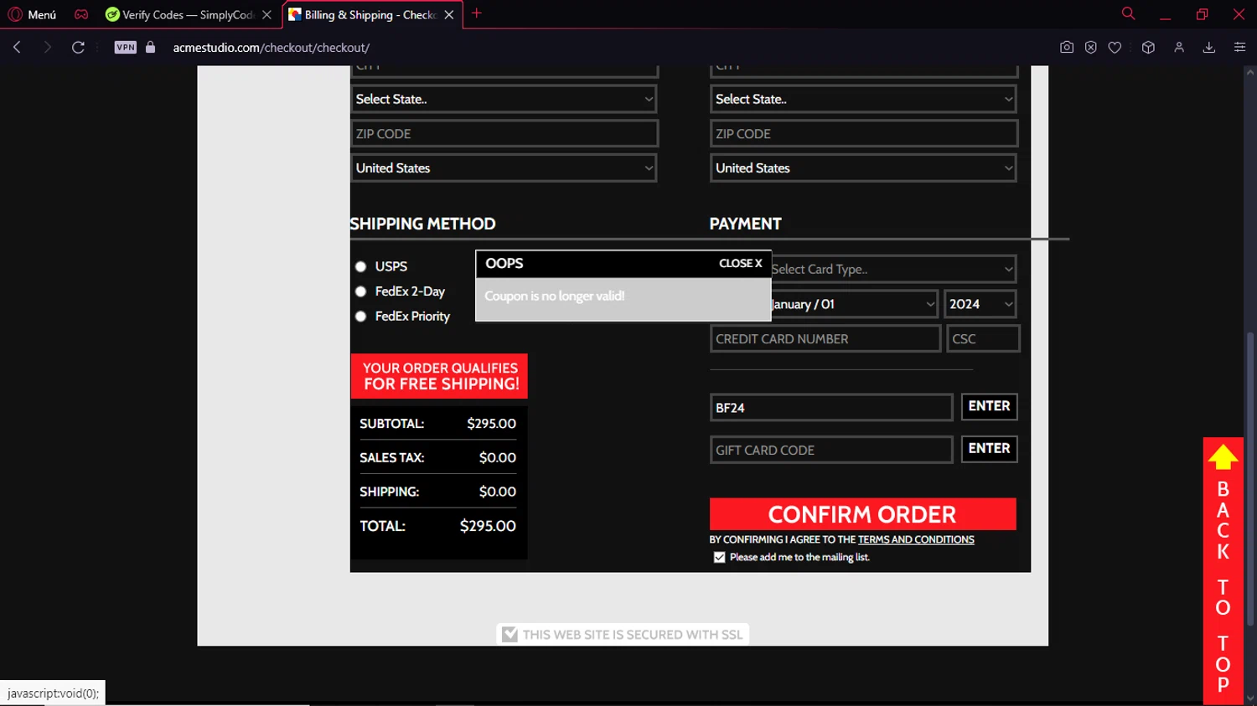Take a snapshot with camera icon

1066,47
